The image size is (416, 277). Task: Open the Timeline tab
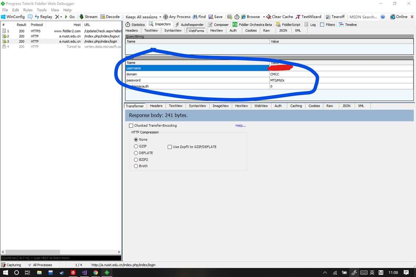point(348,25)
